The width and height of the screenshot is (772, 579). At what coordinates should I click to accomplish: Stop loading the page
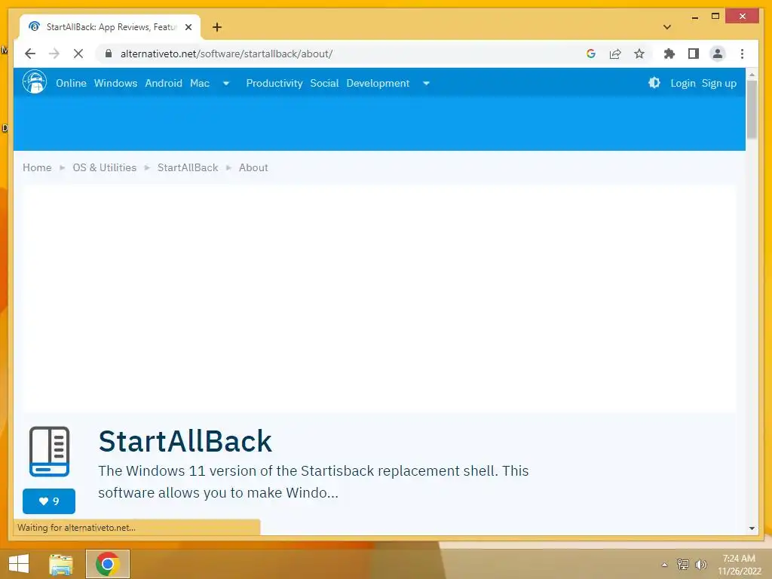78,54
